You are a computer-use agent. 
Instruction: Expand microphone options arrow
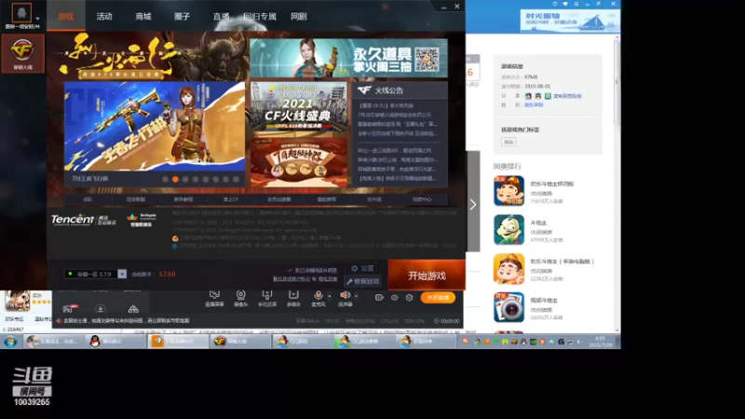(x=330, y=296)
